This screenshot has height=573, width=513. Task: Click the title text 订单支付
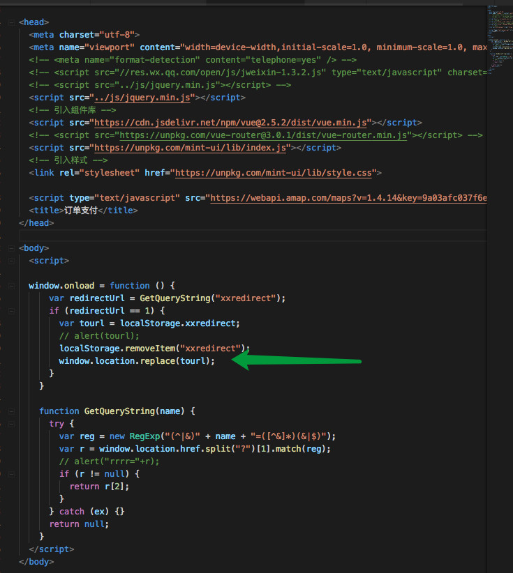tap(80, 211)
